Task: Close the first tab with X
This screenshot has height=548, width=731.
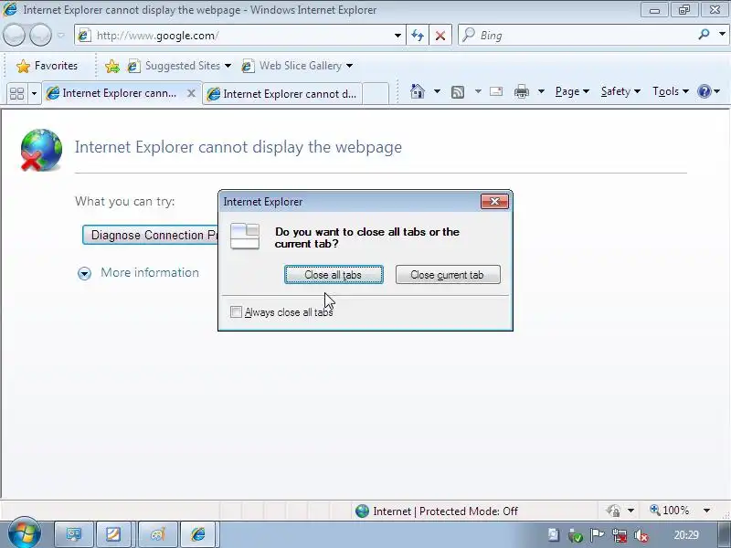Action: click(x=191, y=93)
